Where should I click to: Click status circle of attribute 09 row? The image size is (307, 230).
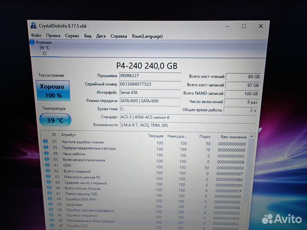[46, 153]
